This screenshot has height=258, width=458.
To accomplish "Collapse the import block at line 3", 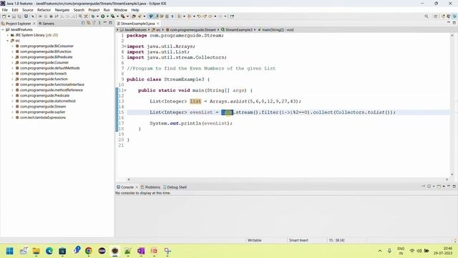I will 125,47.
